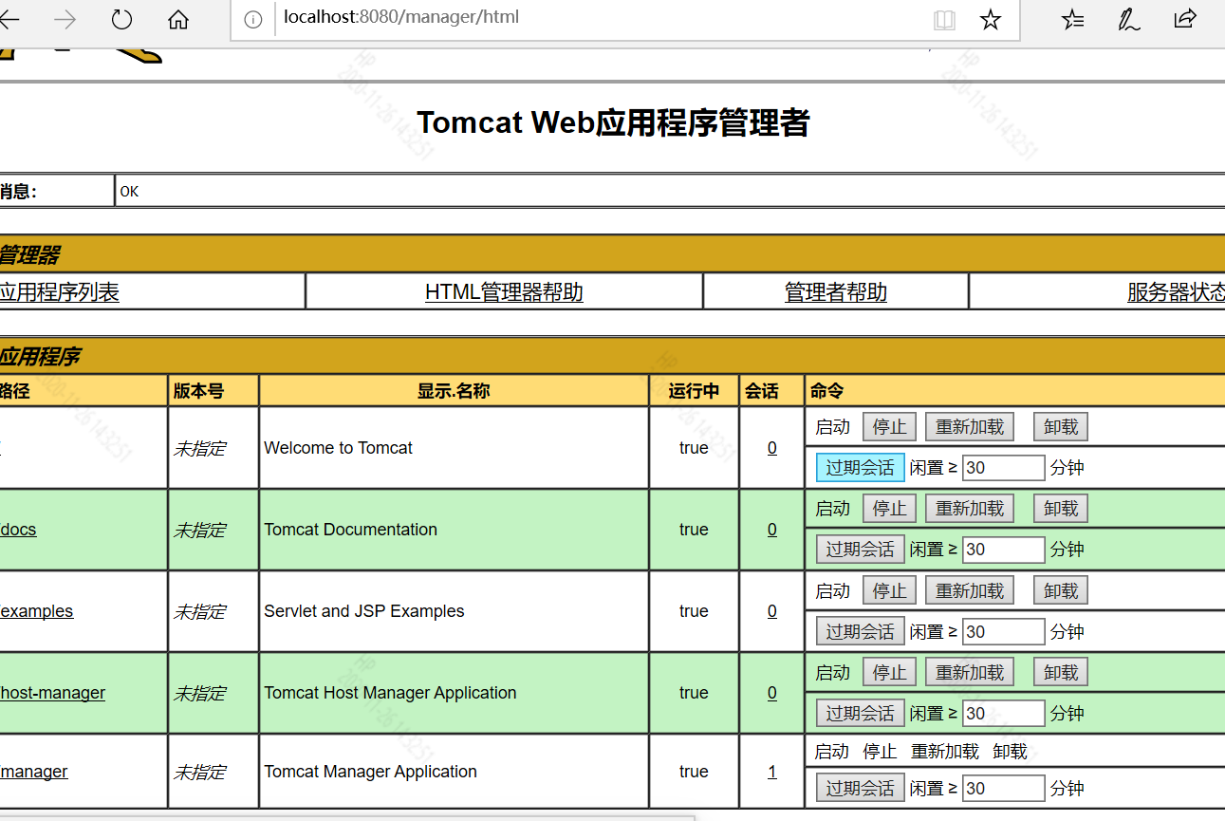Open the add notes pen icon
Viewport: 1225px width, 821px height.
coord(1128,19)
